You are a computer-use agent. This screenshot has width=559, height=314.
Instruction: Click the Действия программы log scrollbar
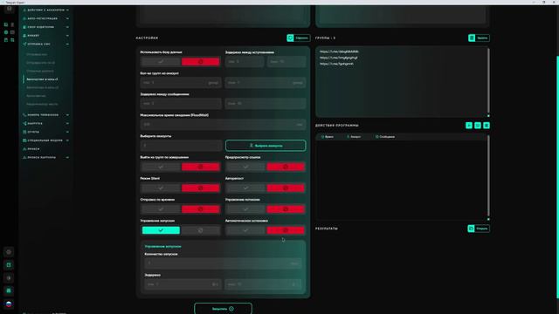488,176
